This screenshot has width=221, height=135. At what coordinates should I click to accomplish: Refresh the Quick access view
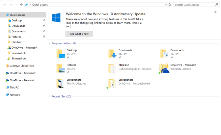(170, 5)
